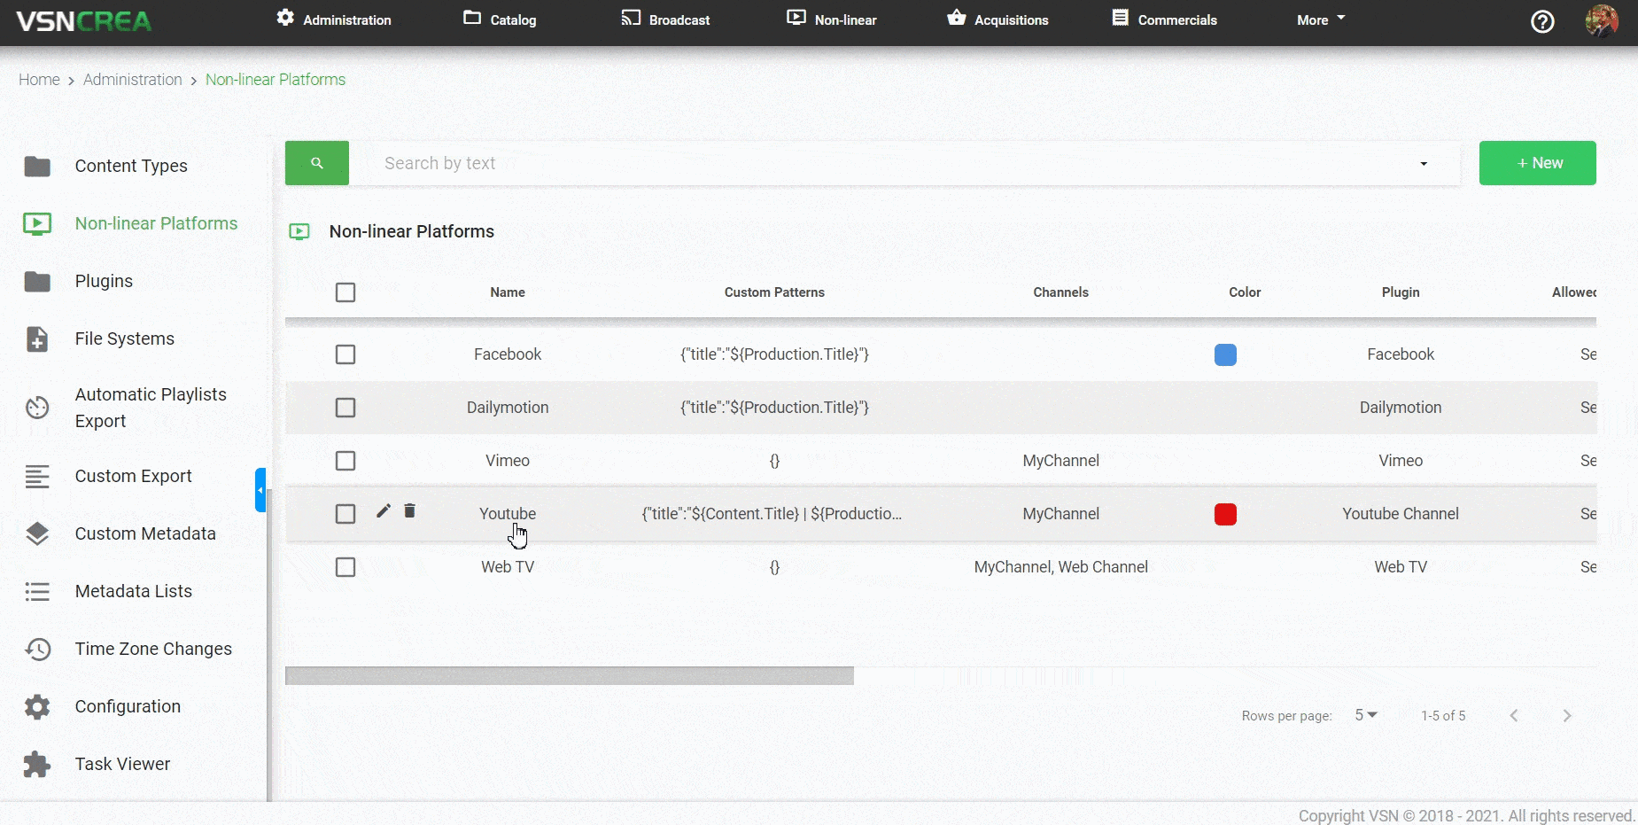Click the Task Viewer puzzle icon
The image size is (1638, 825).
click(37, 764)
